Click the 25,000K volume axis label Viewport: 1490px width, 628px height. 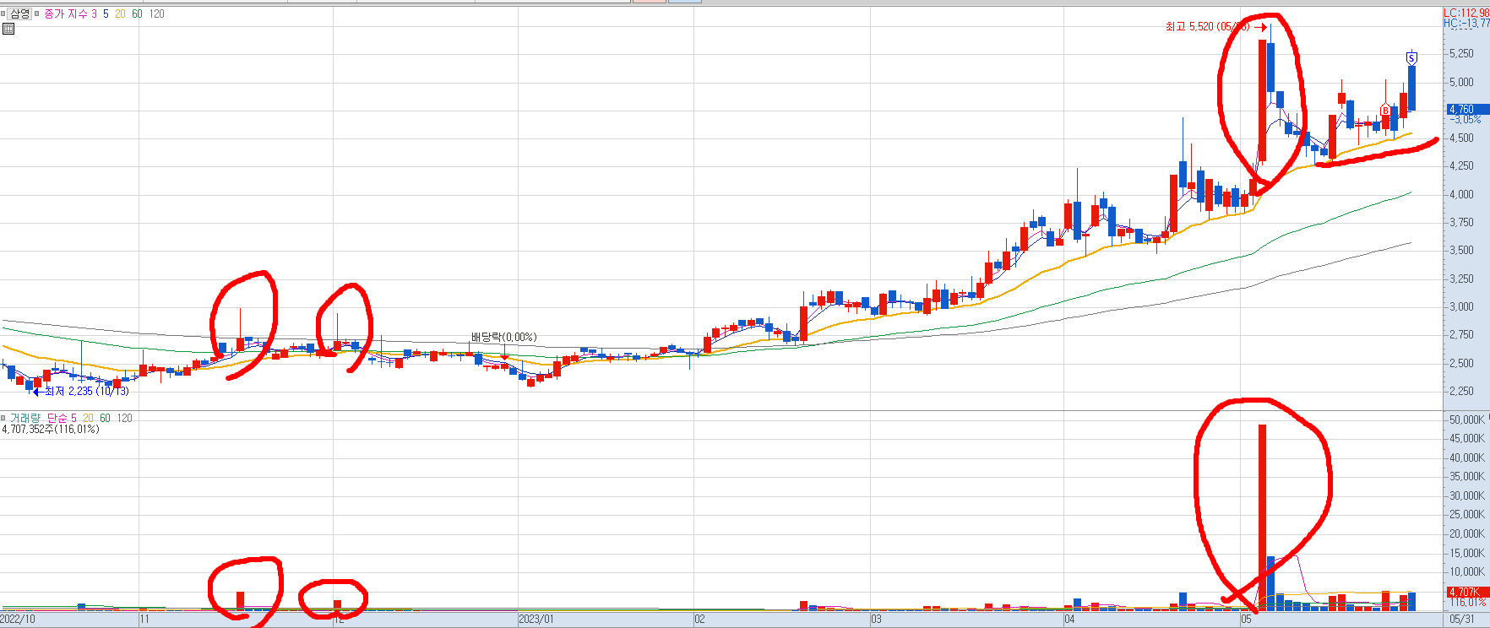point(1466,515)
